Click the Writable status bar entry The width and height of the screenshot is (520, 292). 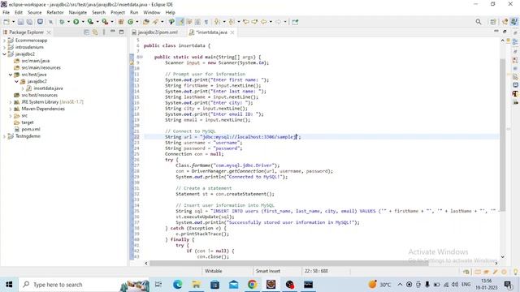[213, 271]
